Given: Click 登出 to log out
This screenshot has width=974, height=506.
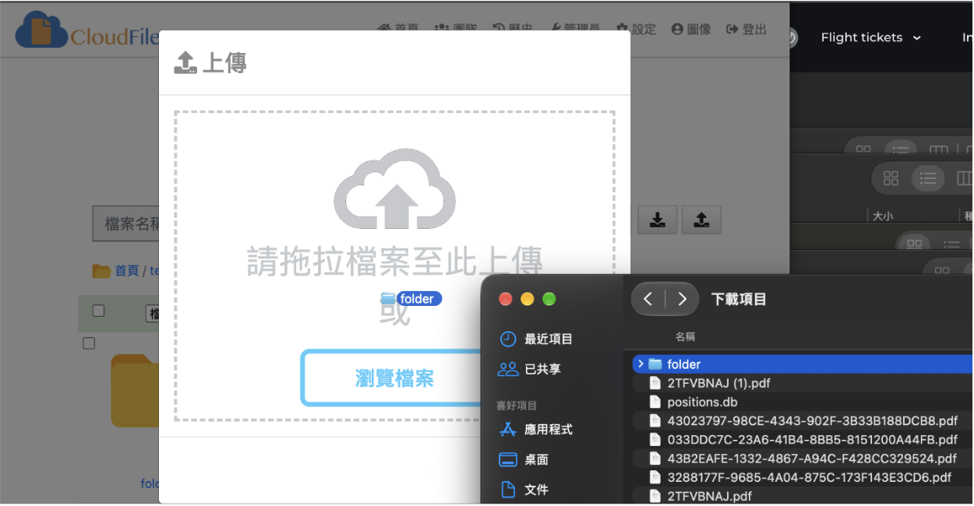Looking at the screenshot, I should 746,30.
